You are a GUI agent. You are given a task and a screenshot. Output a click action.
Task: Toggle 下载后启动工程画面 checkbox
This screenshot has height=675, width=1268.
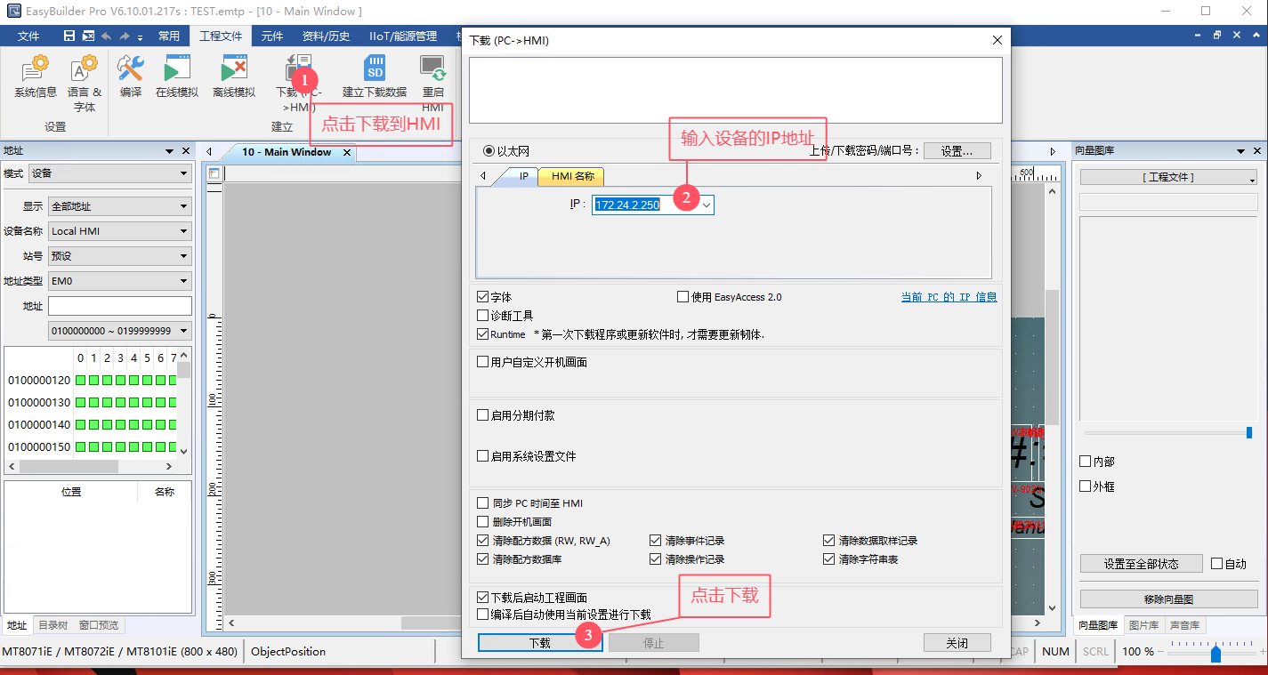(x=482, y=598)
